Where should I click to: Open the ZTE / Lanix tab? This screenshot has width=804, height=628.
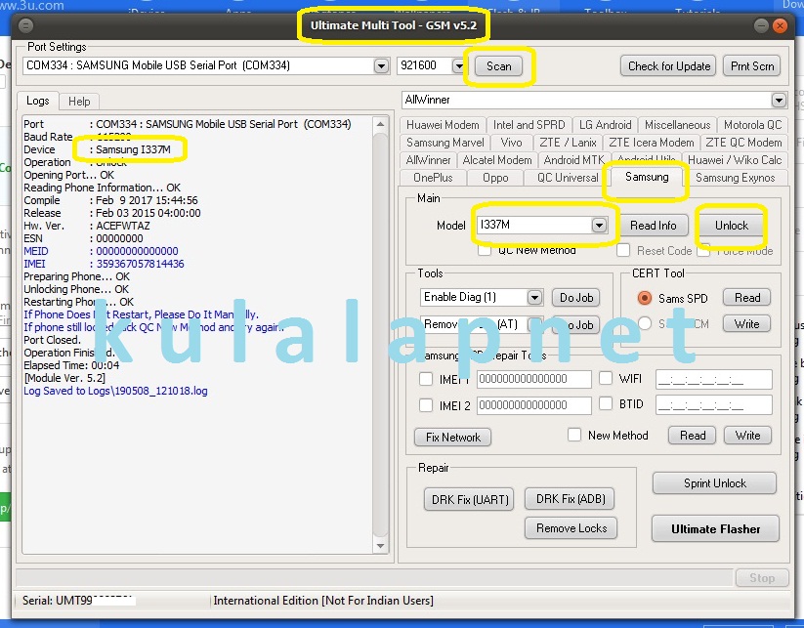(x=568, y=143)
